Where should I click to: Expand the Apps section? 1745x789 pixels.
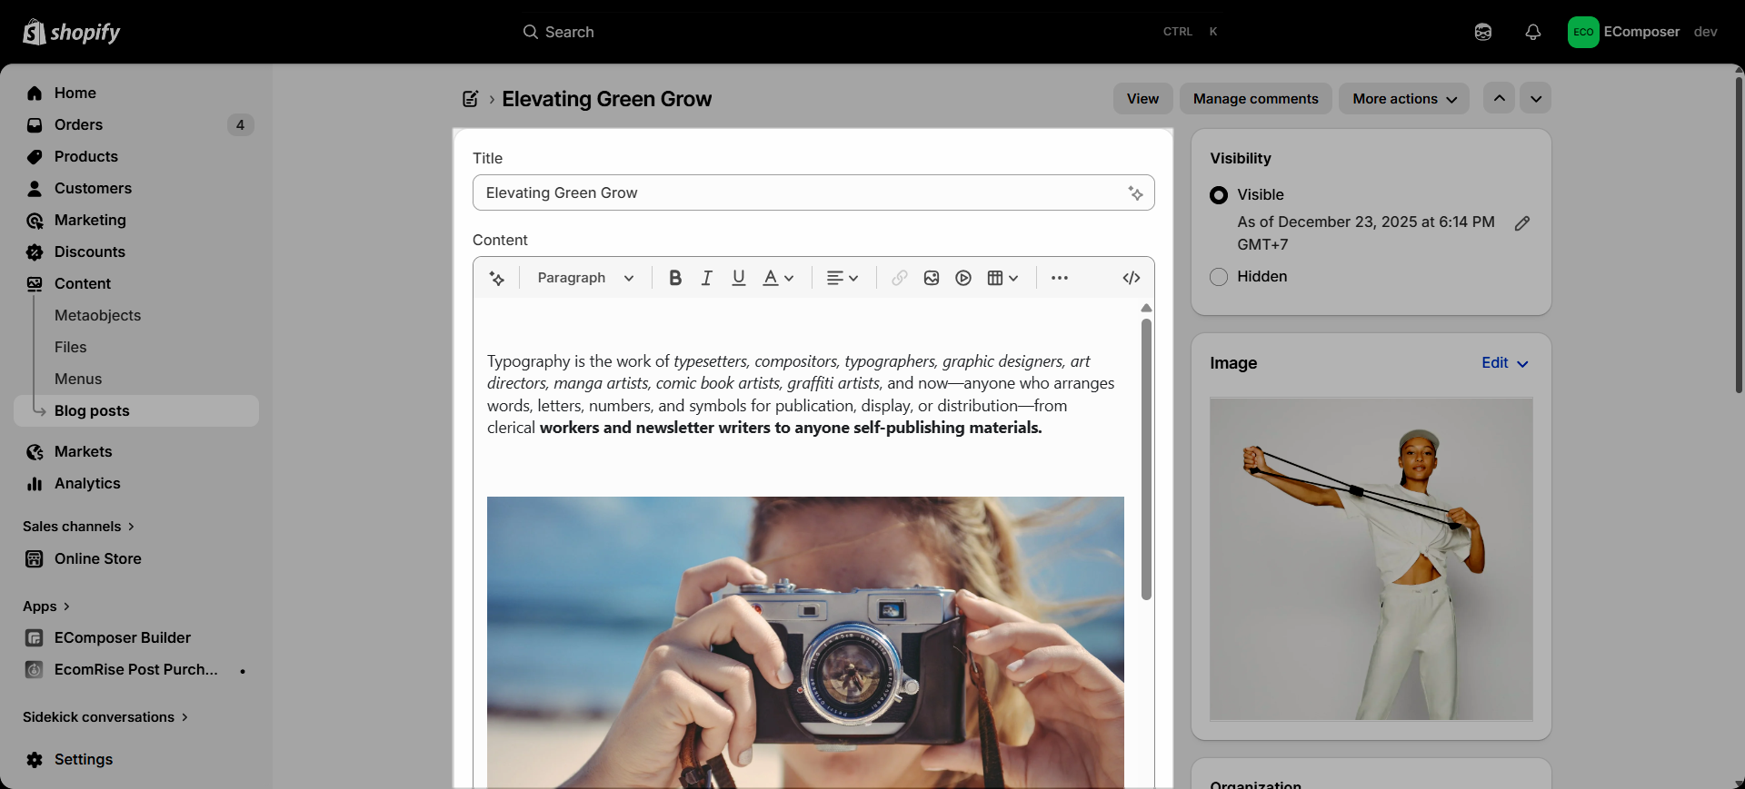[46, 607]
